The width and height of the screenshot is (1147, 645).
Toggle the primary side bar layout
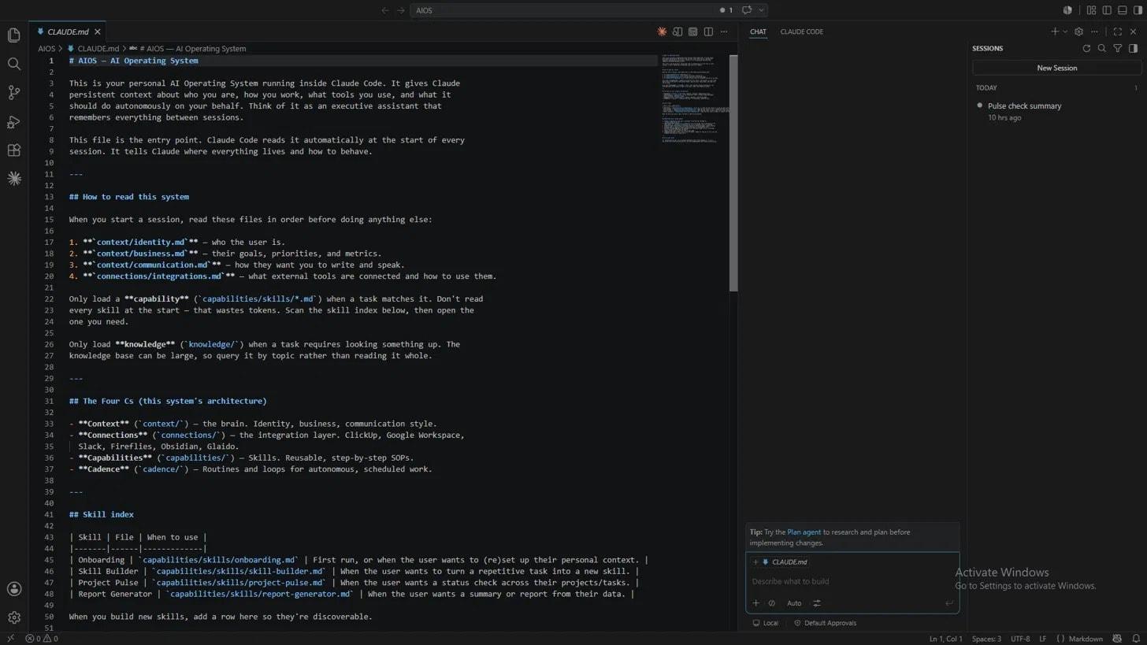pos(1107,10)
